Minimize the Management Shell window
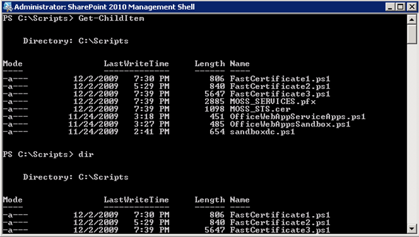Viewport: 419px width, 237px height. coord(390,7)
